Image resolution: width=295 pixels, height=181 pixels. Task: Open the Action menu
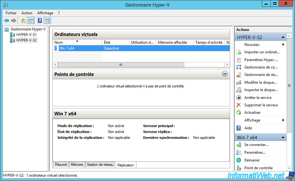[x=27, y=13]
